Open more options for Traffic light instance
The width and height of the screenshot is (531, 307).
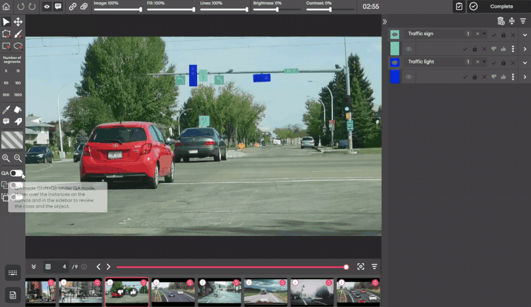(x=513, y=77)
